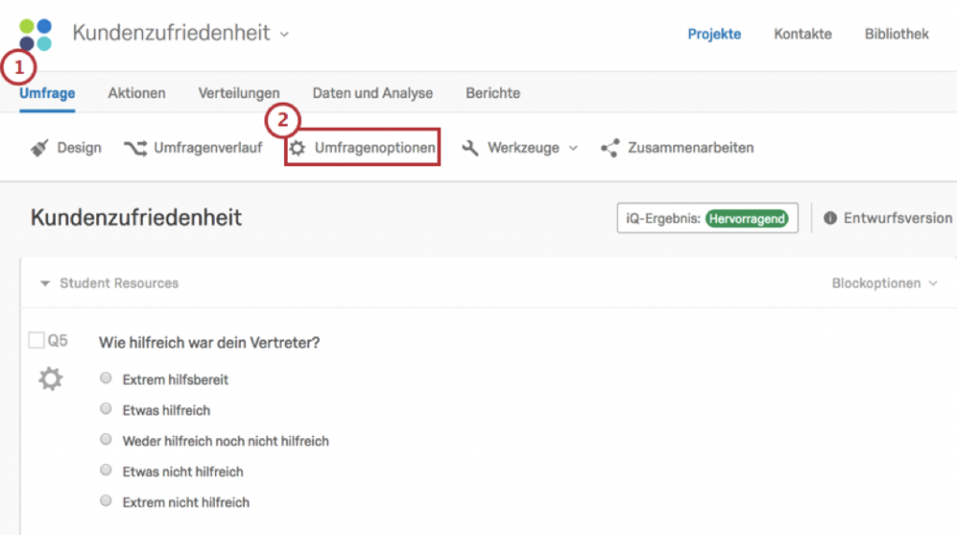Click the Entwurfsversion info icon
Viewport: 957px width, 535px height.
830,218
